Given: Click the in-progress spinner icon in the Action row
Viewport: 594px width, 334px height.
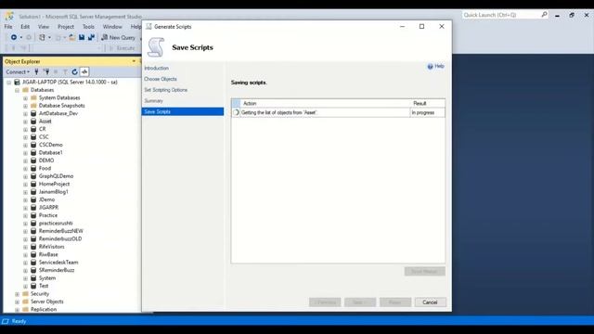Looking at the screenshot, I should click(236, 112).
